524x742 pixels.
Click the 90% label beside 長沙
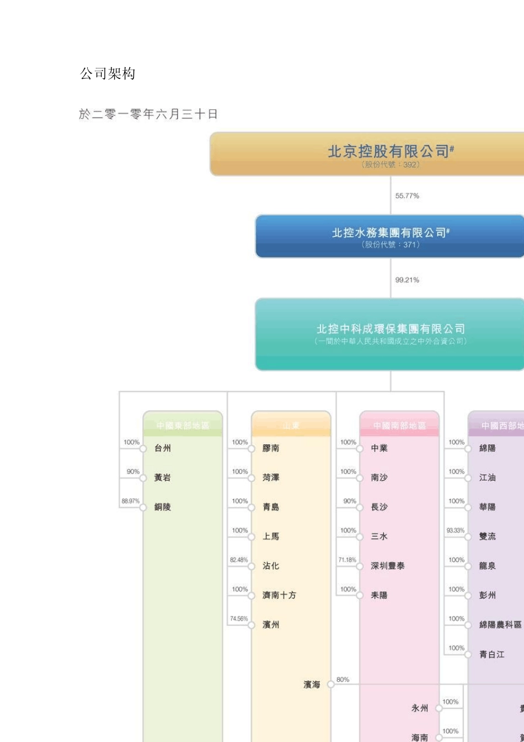[x=350, y=501]
